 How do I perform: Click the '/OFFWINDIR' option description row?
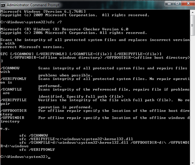[x=95, y=120]
